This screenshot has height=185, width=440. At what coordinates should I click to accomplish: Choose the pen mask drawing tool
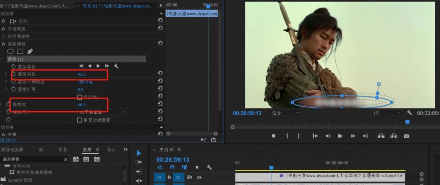30,52
